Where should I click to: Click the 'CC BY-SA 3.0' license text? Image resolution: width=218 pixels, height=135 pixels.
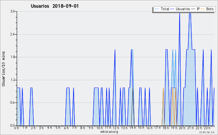[207, 132]
